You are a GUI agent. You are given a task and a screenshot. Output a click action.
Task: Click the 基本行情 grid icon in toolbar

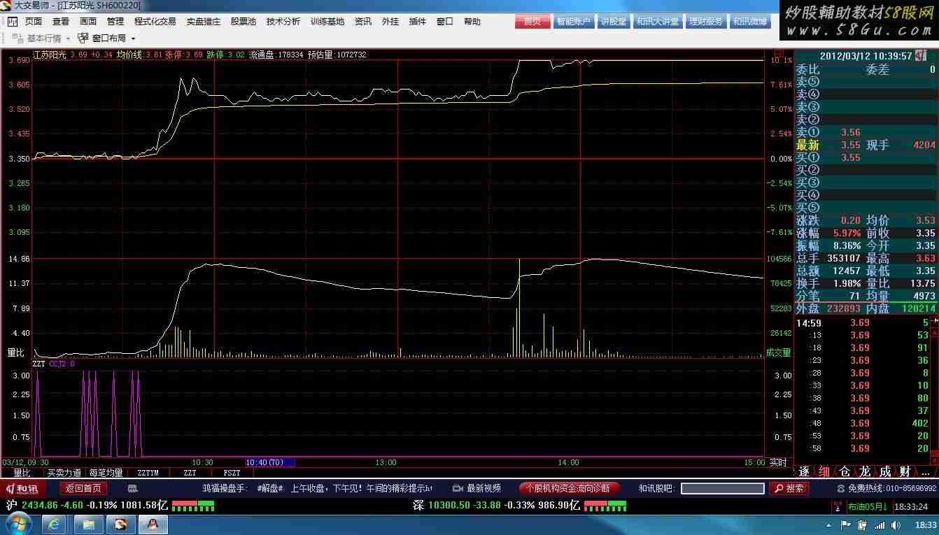pyautogui.click(x=18, y=38)
